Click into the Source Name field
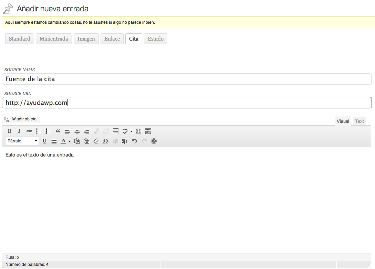This screenshot has width=375, height=269. (x=186, y=79)
